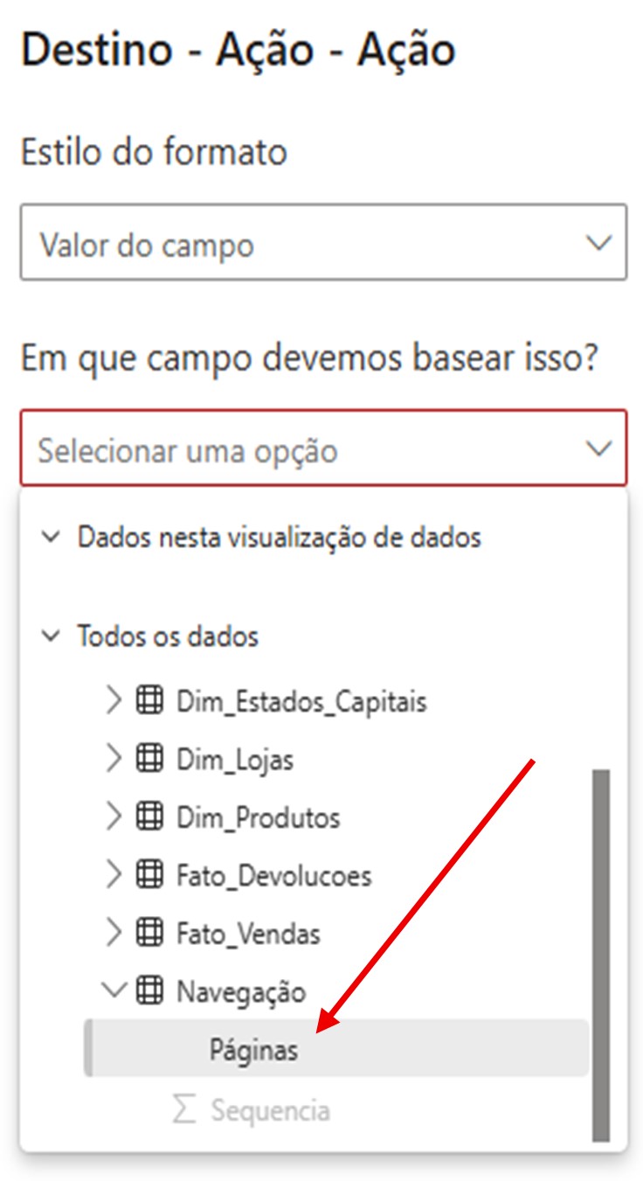The width and height of the screenshot is (643, 1181).
Task: Open the Estilo do formato dropdown
Action: click(323, 243)
